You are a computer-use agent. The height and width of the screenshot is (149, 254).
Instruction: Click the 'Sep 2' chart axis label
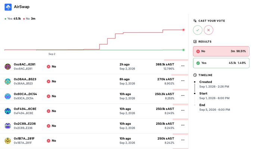pos(52,54)
